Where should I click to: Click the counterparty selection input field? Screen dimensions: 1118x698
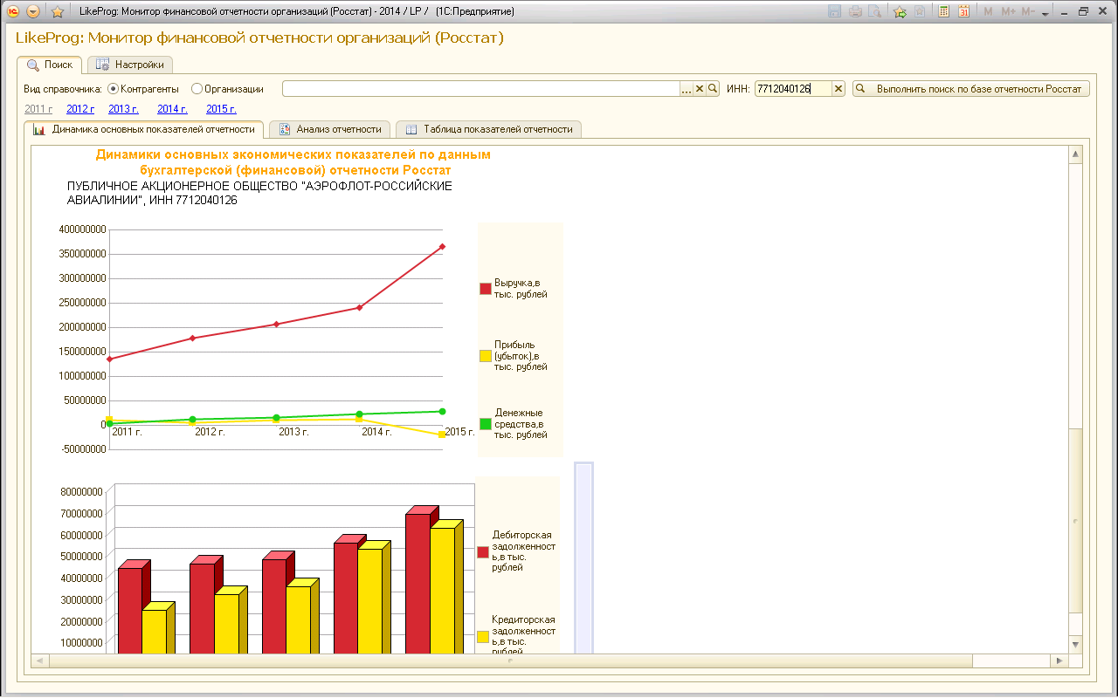tap(481, 88)
